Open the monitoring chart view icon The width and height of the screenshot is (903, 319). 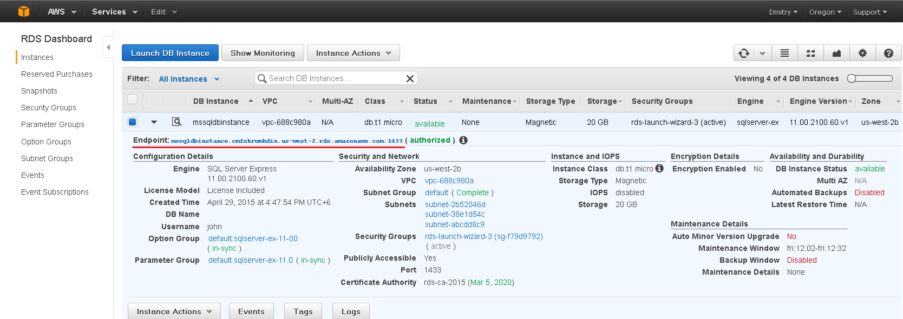pos(836,53)
